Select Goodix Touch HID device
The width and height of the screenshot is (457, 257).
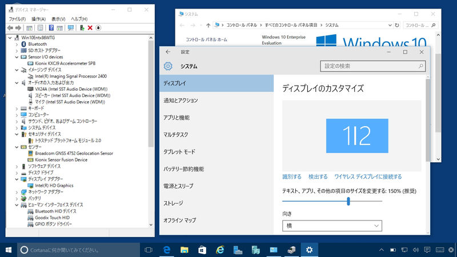[52, 218]
